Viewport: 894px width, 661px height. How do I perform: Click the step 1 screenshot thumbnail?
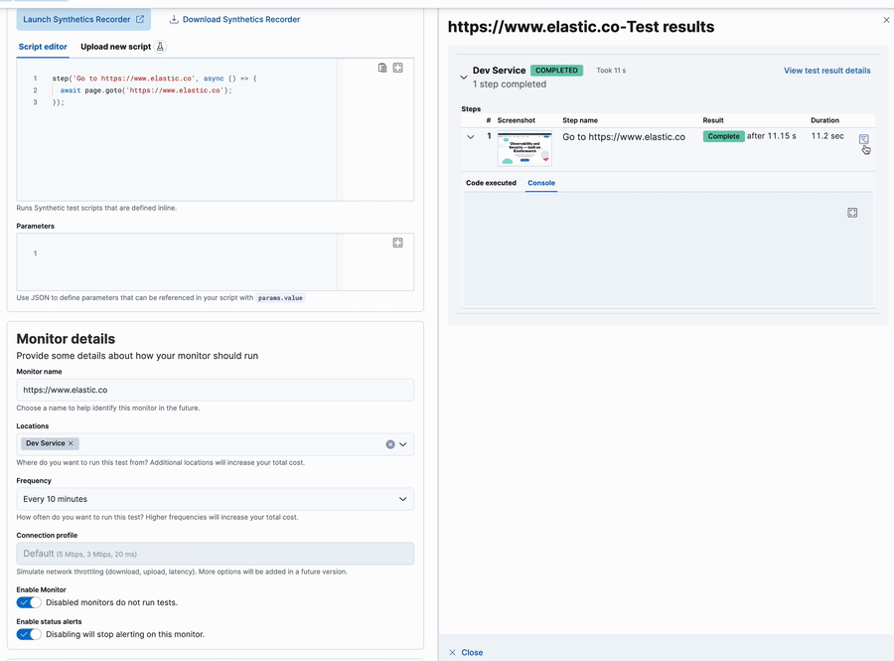tap(523, 147)
